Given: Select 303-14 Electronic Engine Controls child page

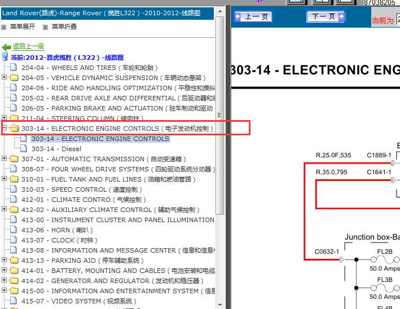Looking at the screenshot, I should click(100, 139).
